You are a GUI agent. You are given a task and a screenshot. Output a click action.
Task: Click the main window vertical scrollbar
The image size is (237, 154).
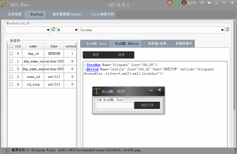(x=234, y=65)
